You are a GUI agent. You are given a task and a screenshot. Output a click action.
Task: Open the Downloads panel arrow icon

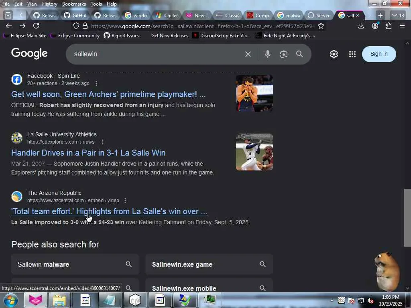[x=361, y=26]
